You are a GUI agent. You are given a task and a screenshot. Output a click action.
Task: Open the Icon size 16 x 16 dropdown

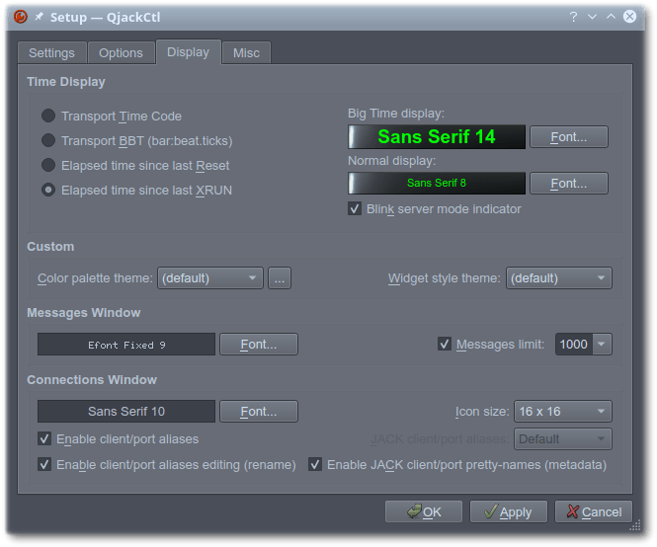click(563, 412)
